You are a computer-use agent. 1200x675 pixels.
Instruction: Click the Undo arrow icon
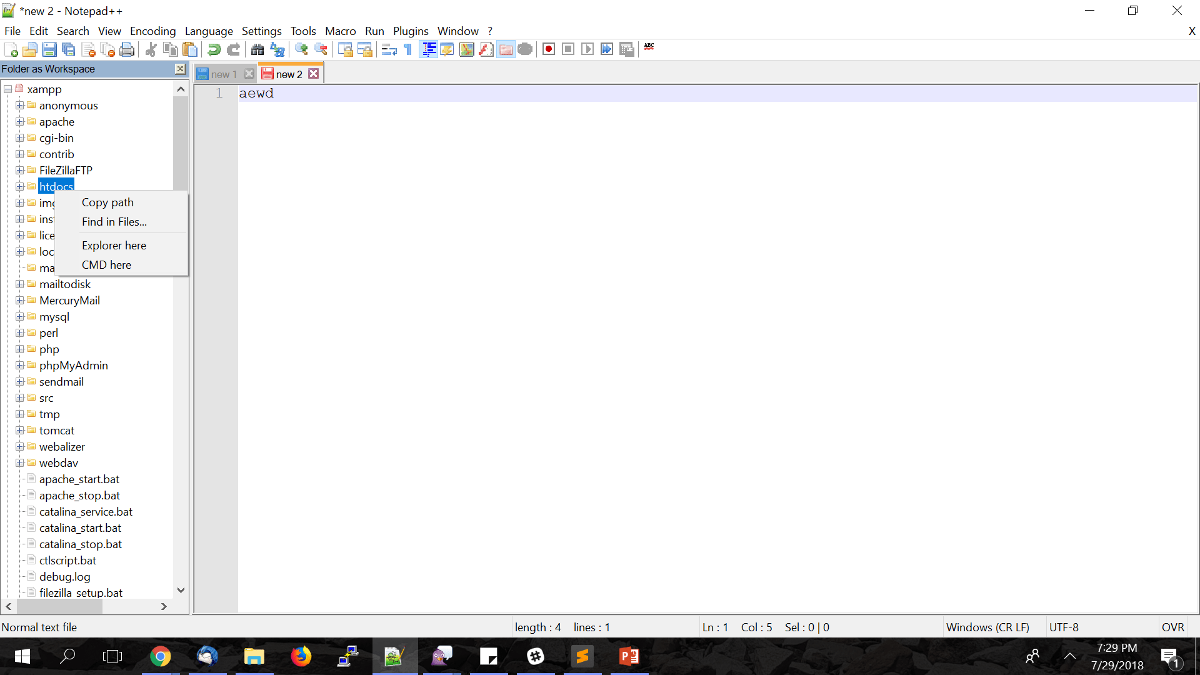pyautogui.click(x=214, y=49)
